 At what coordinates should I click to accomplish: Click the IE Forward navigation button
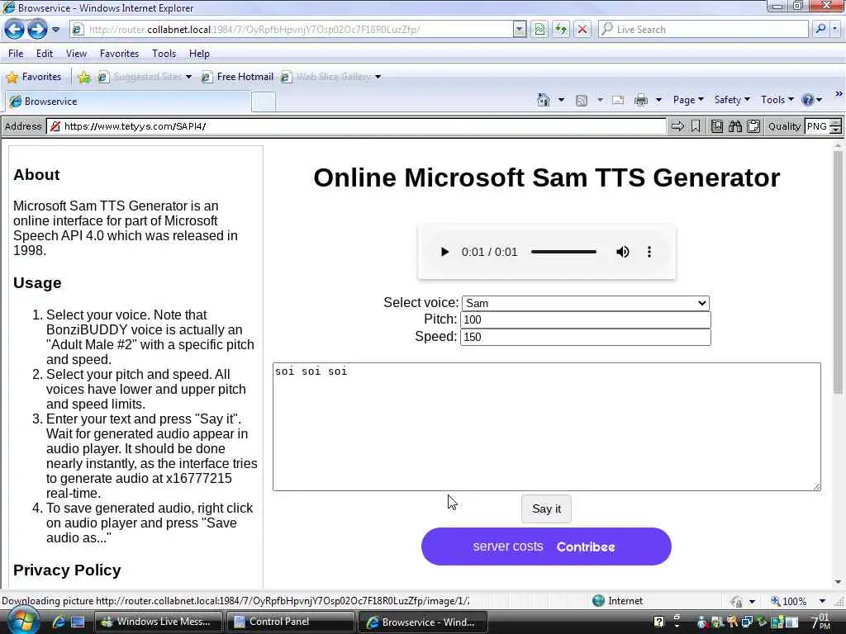36,29
